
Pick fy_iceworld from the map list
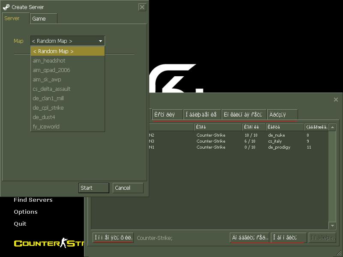point(68,126)
